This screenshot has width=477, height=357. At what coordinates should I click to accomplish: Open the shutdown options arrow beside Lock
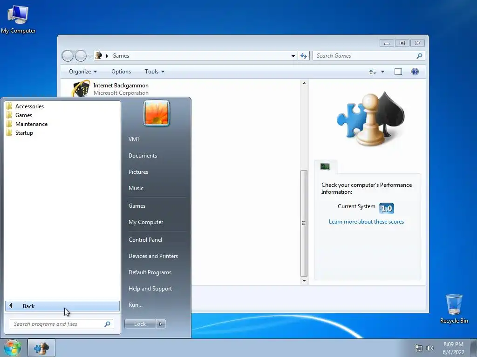pyautogui.click(x=161, y=324)
